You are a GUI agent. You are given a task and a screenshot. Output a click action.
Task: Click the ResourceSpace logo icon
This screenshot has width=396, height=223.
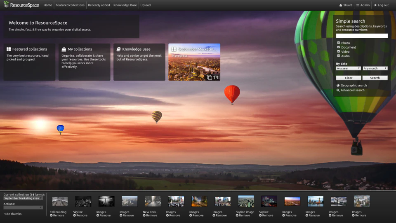(x=6, y=4)
